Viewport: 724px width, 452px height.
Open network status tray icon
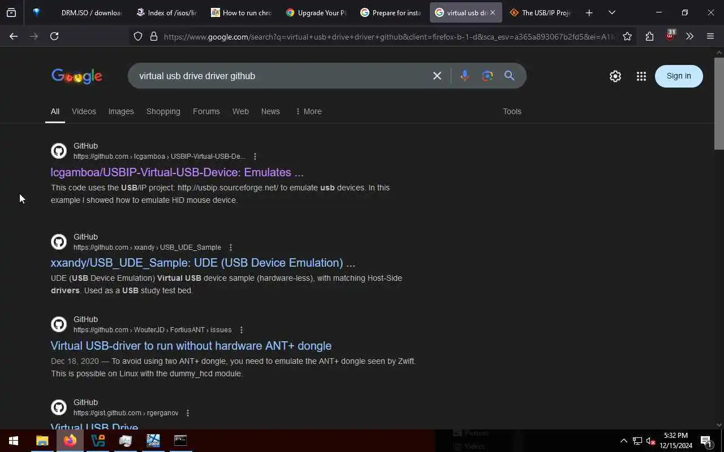[637, 441]
